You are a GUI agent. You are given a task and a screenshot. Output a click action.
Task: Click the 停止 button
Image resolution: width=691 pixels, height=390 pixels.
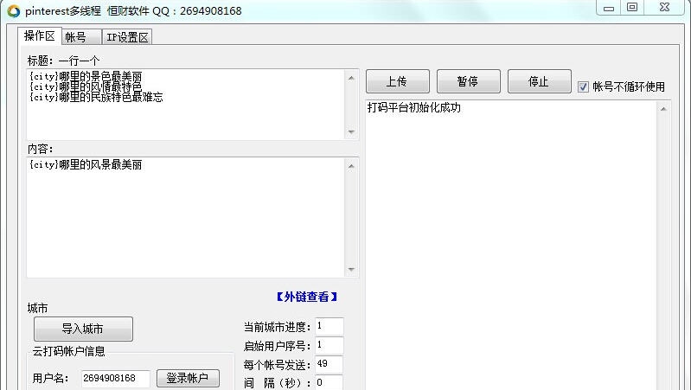pos(540,81)
